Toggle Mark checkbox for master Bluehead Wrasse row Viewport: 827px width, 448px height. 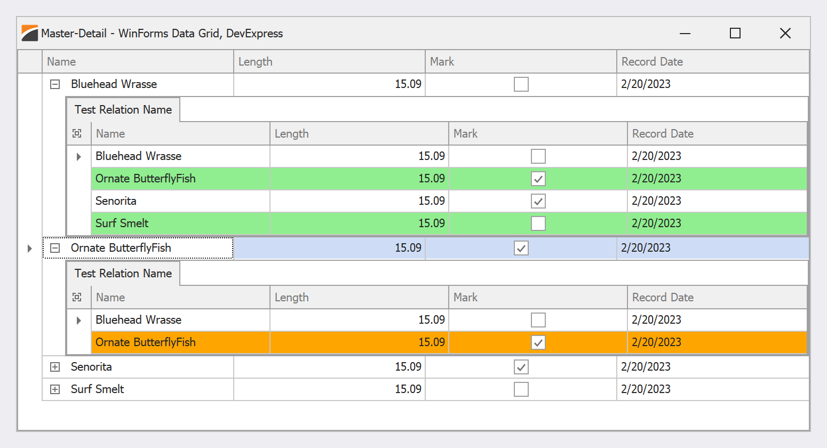(x=521, y=84)
